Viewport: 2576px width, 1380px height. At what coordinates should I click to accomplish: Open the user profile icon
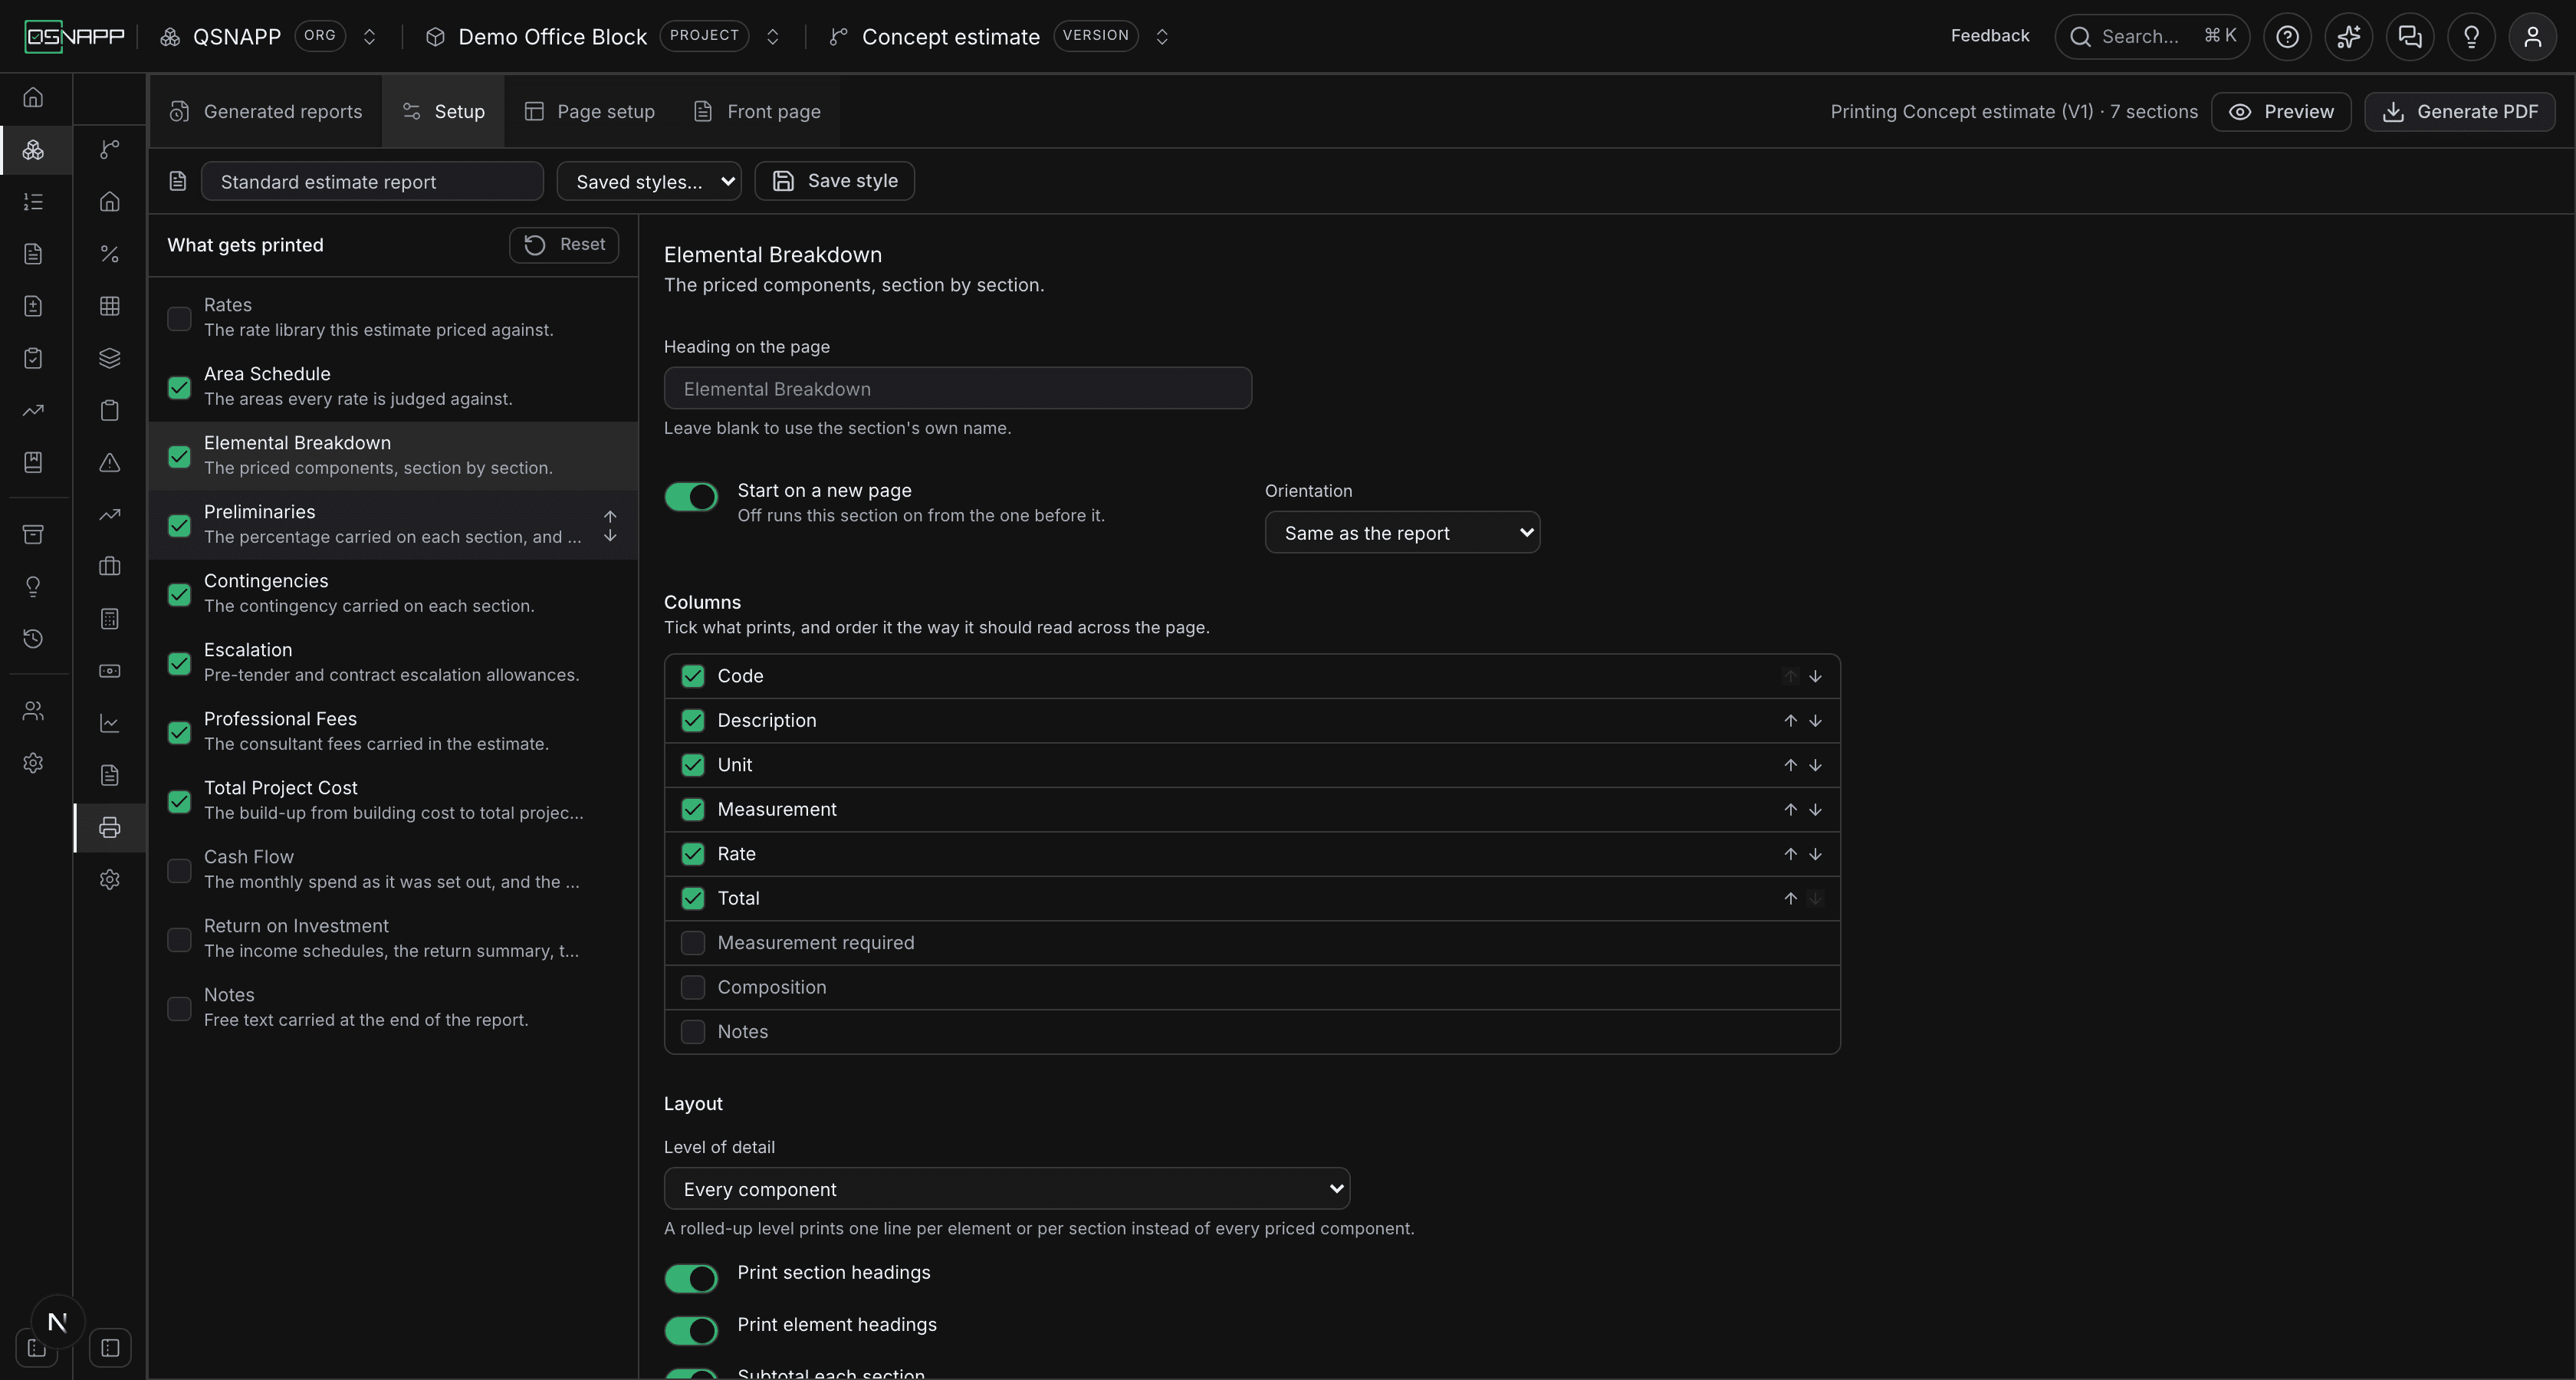click(x=2532, y=37)
